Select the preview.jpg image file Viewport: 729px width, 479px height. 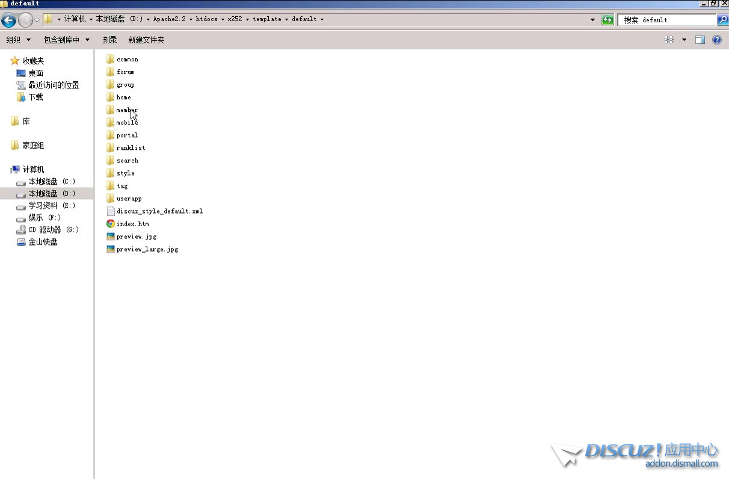[136, 236]
